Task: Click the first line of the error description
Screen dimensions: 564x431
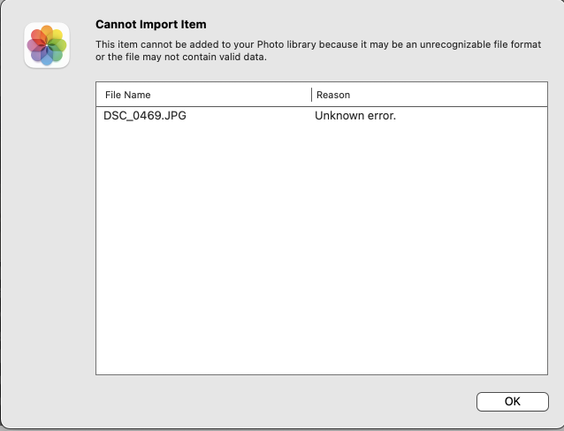Action: coord(318,44)
